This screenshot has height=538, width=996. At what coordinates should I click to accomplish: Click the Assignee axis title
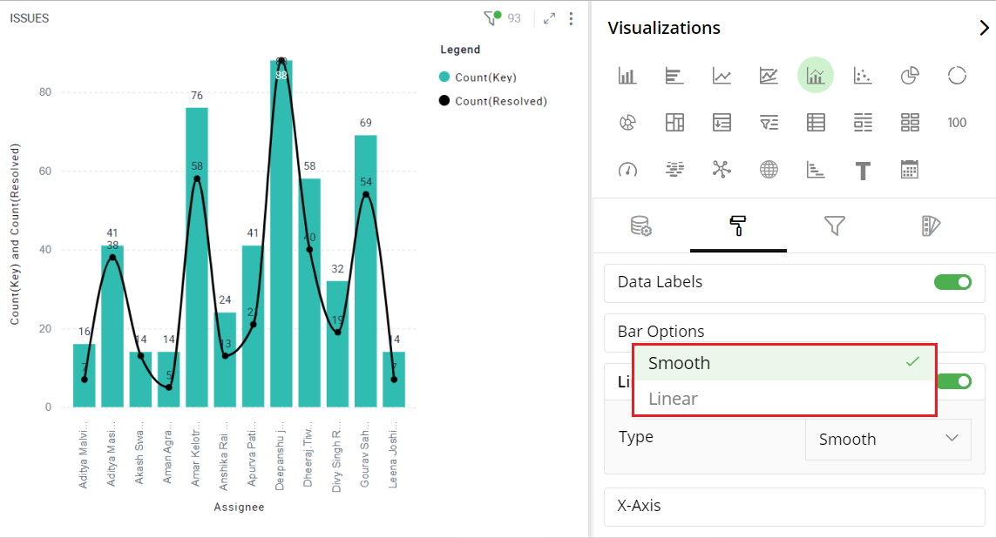[239, 507]
